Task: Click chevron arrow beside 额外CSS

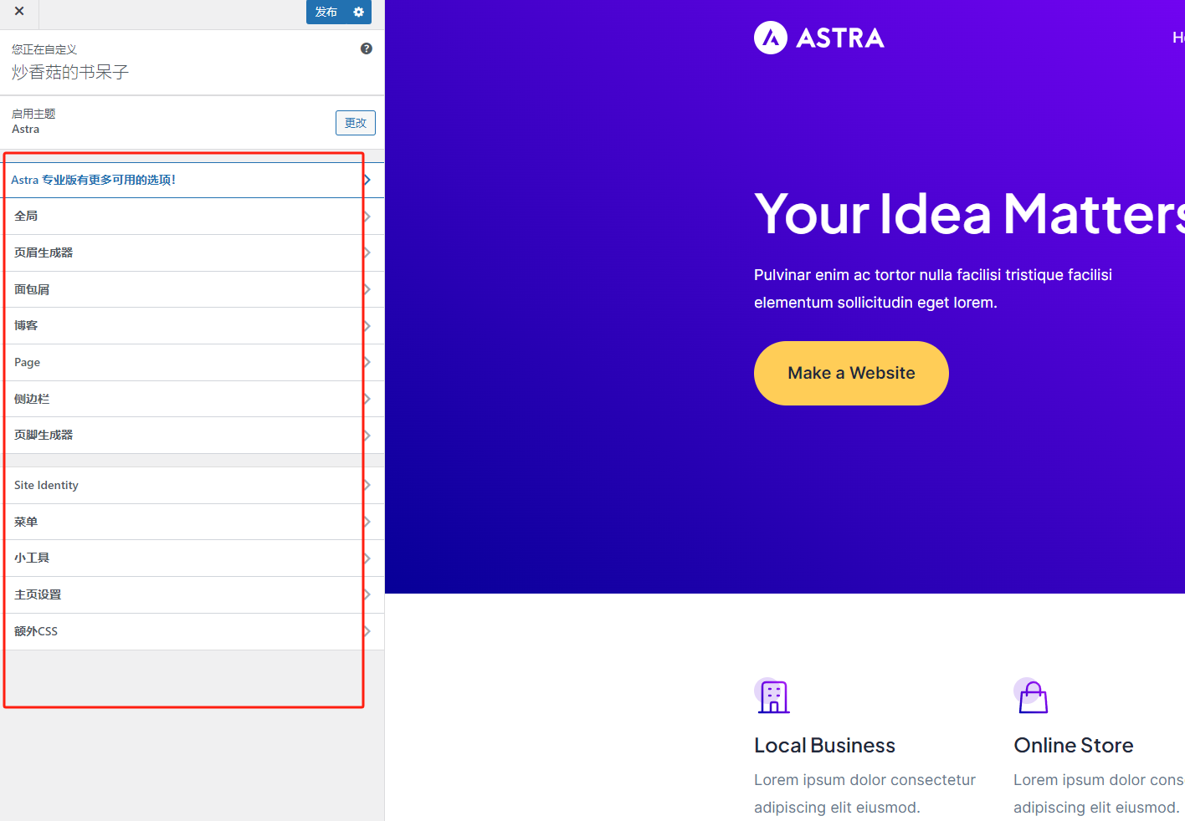Action: 367,631
